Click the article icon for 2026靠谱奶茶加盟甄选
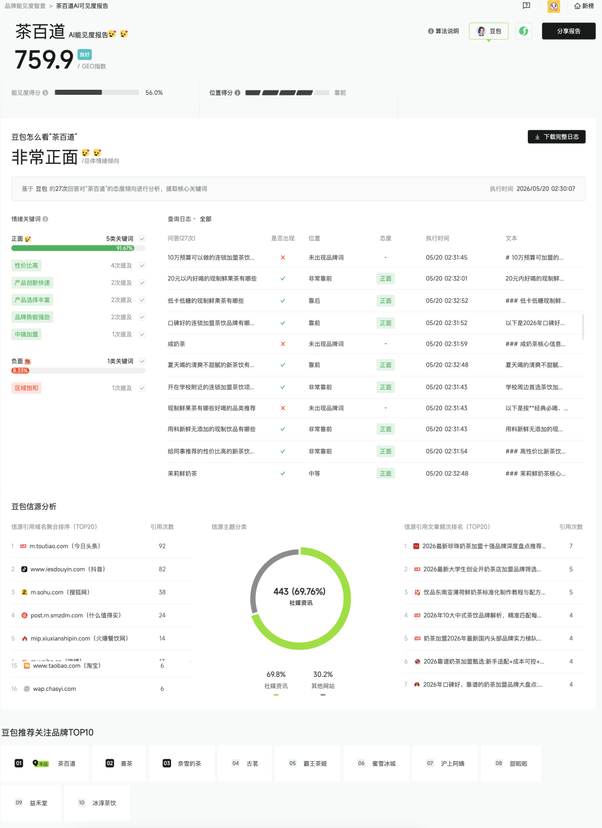Image resolution: width=602 pixels, height=828 pixels. tap(417, 662)
